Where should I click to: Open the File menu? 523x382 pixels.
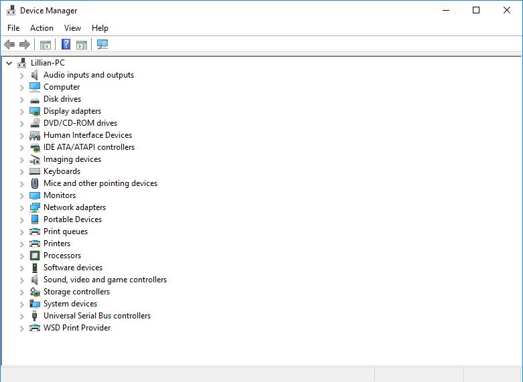coord(13,28)
